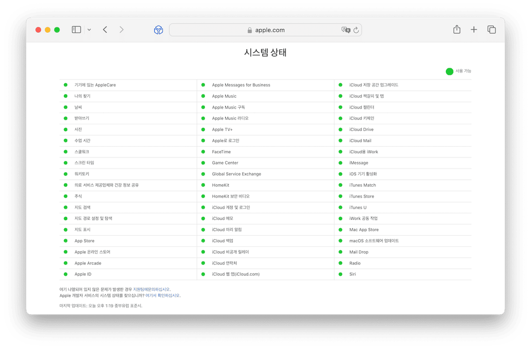This screenshot has height=349, width=531.
Task: Select the App Store service
Action: coord(128,241)
